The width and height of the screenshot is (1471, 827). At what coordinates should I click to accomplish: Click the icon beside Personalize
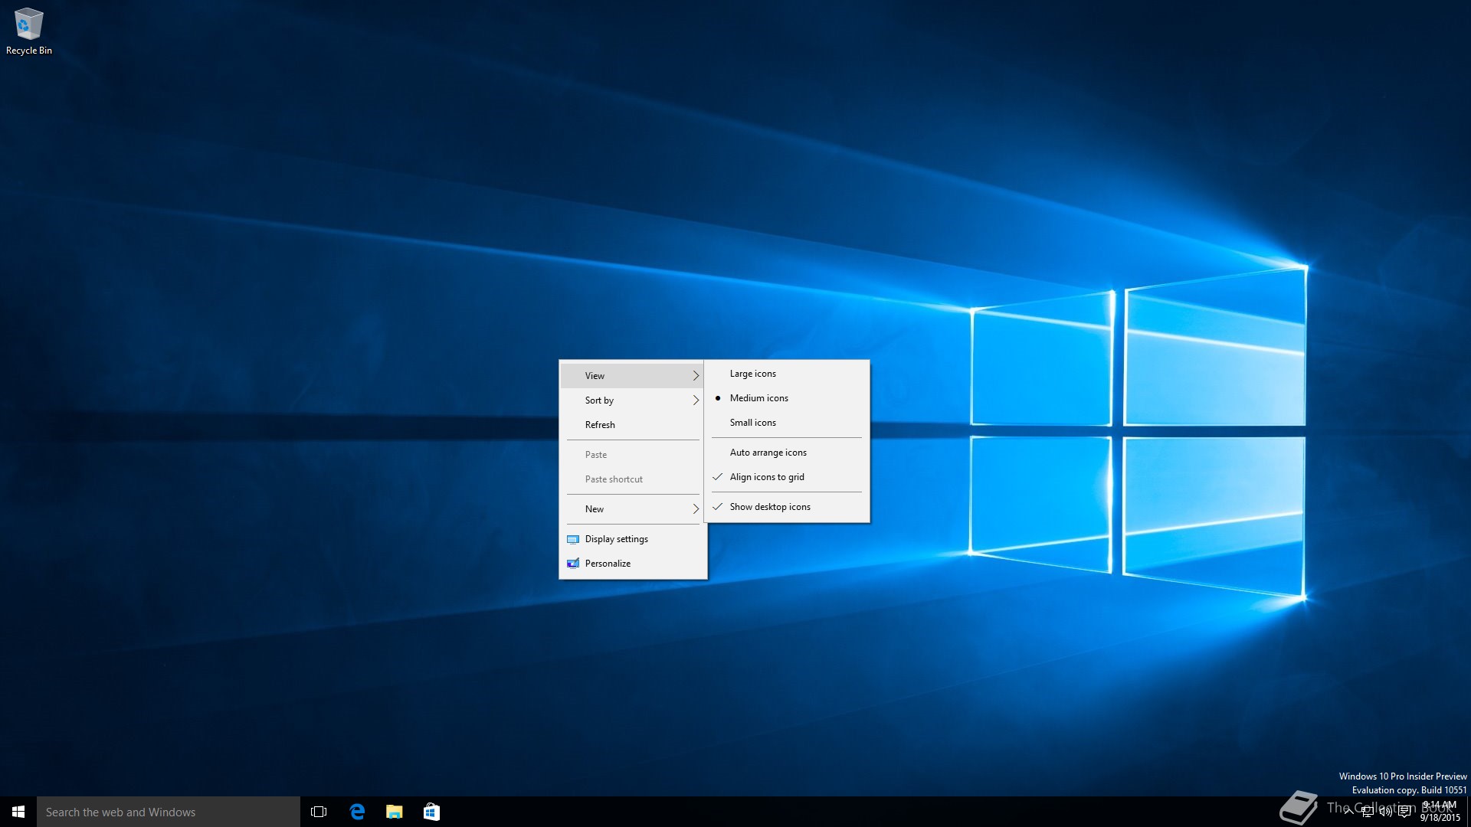click(572, 564)
